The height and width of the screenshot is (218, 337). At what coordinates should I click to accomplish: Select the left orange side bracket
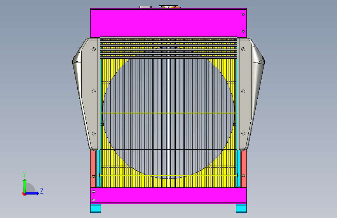click(x=93, y=169)
